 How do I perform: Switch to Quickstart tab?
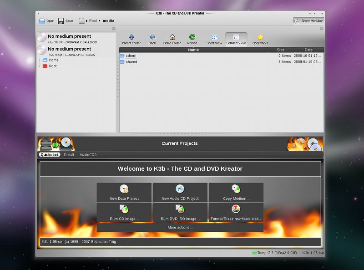(50, 155)
